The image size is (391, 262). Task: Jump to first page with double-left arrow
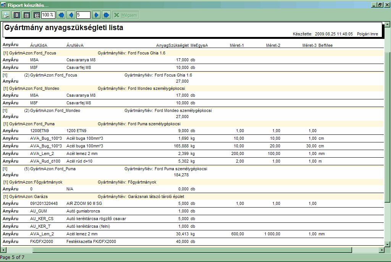pyautogui.click(x=61, y=15)
